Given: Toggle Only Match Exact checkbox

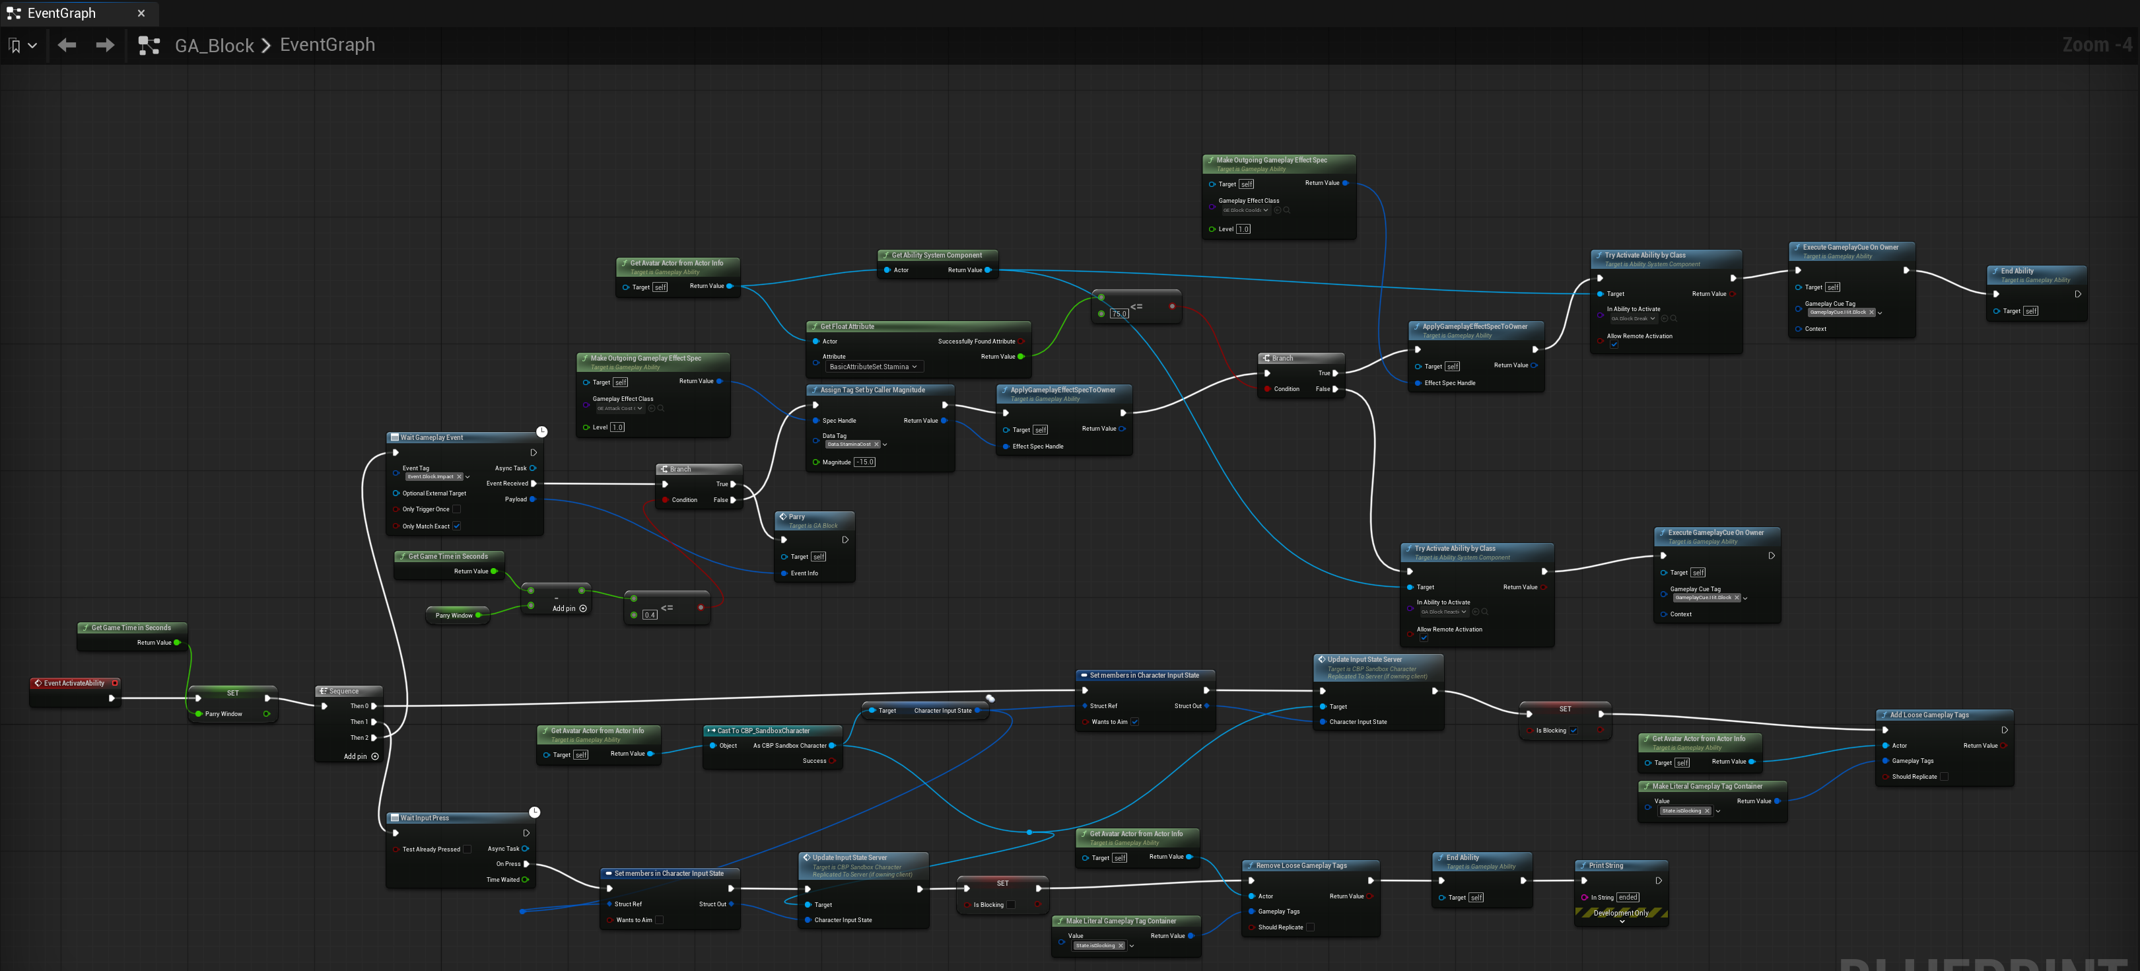Looking at the screenshot, I should (456, 525).
